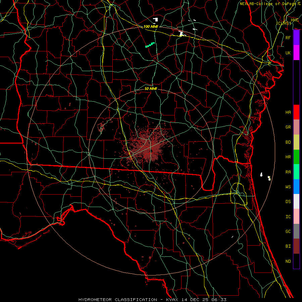
Task: Click the UK magenta legend swatch
Action: point(296,53)
